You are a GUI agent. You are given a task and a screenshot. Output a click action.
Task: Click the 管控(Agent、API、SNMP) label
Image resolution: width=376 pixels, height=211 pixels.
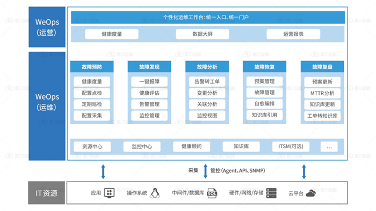pos(237,171)
